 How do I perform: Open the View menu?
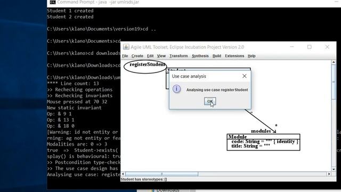(161, 56)
